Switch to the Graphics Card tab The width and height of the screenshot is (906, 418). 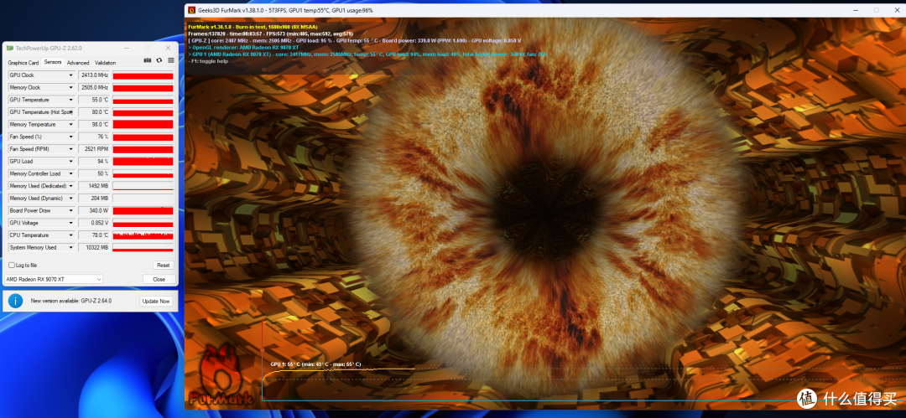23,62
